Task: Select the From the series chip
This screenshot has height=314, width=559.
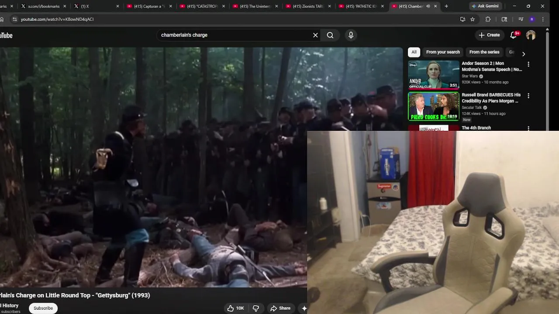Action: (484, 52)
